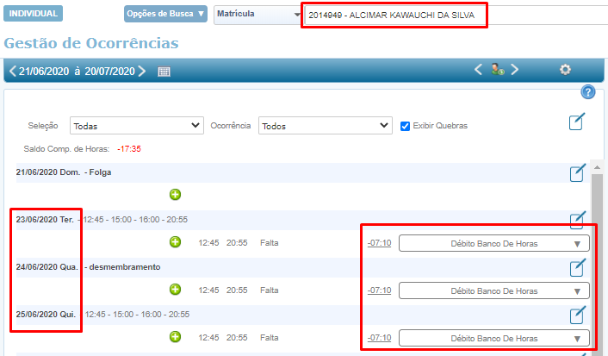Click green plus icon for 23/06/2020 entry
Screen dimensions: 608x356
175,243
